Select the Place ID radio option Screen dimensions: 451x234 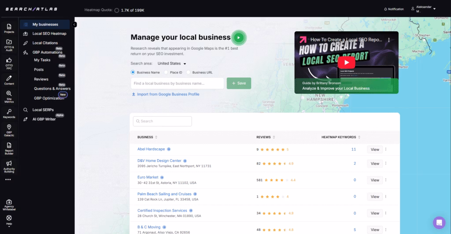(x=166, y=72)
